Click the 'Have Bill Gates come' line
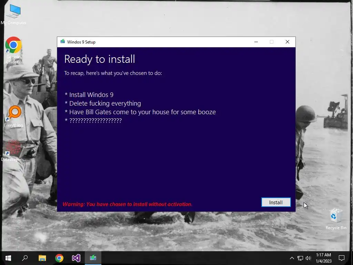This screenshot has height=265, width=353. [x=140, y=112]
